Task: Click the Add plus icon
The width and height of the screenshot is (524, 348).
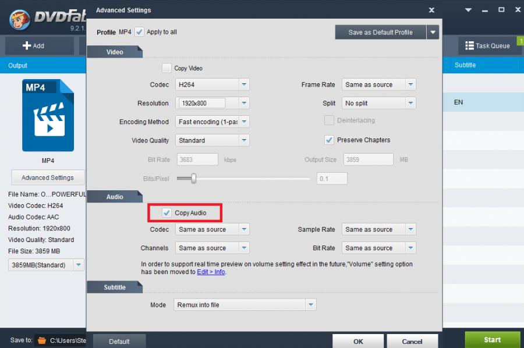Action: (x=26, y=45)
